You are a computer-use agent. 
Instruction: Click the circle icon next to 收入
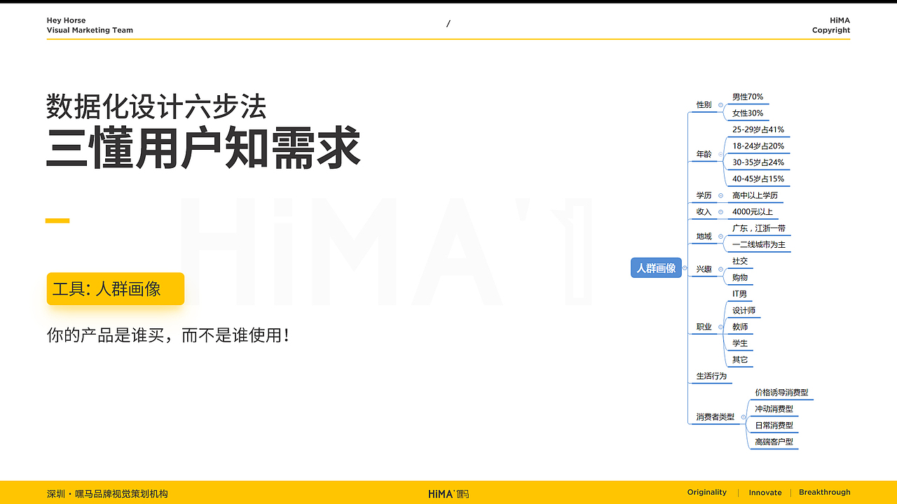click(721, 211)
